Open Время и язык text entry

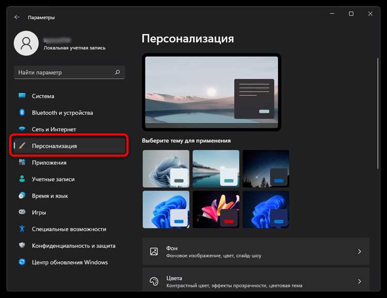tap(50, 196)
